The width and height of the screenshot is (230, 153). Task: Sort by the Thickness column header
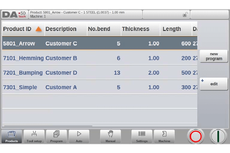click(x=135, y=29)
